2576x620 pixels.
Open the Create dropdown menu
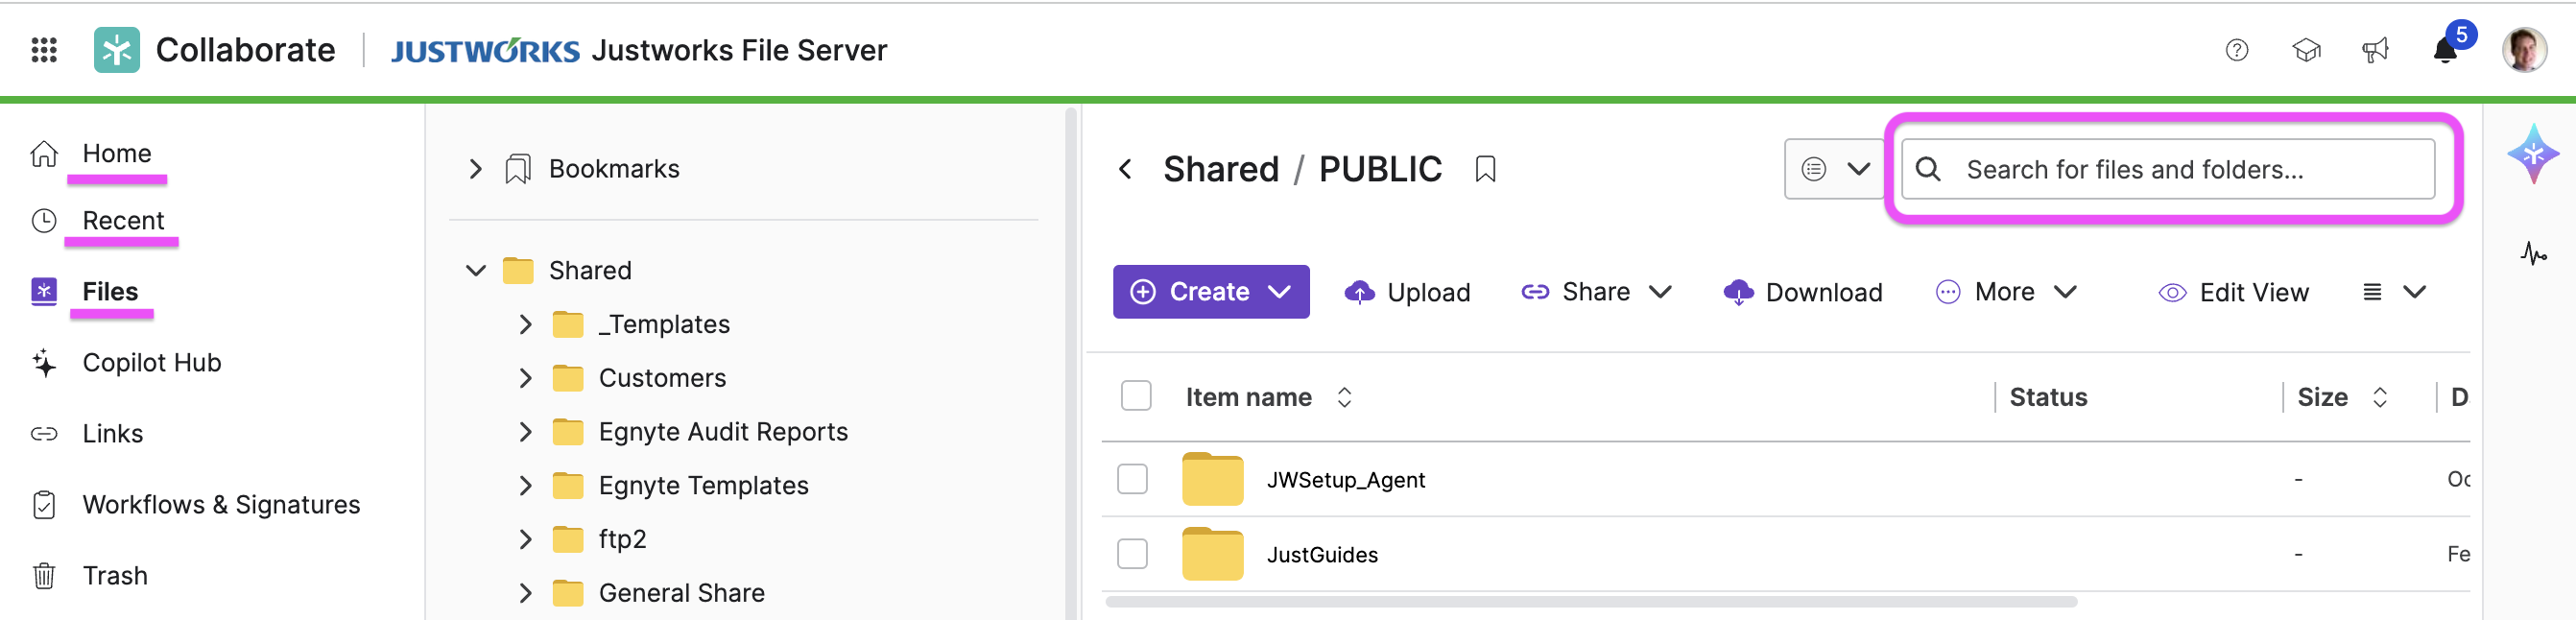click(1210, 292)
